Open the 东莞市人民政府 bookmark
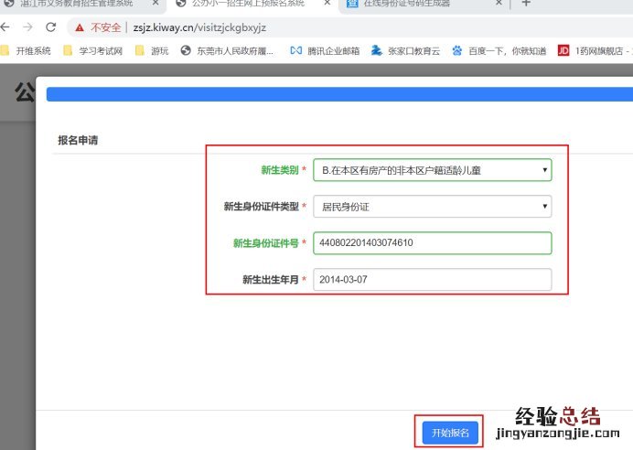633x450 pixels. (227, 50)
